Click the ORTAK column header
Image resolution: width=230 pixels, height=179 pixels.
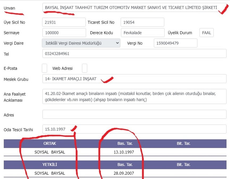(50, 144)
